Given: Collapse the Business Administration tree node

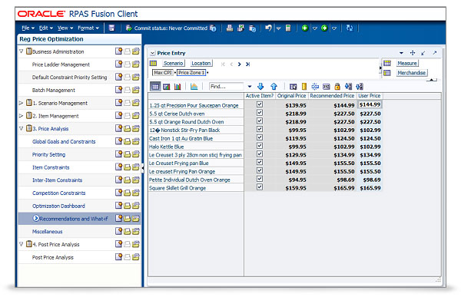Looking at the screenshot, I should tap(21, 51).
